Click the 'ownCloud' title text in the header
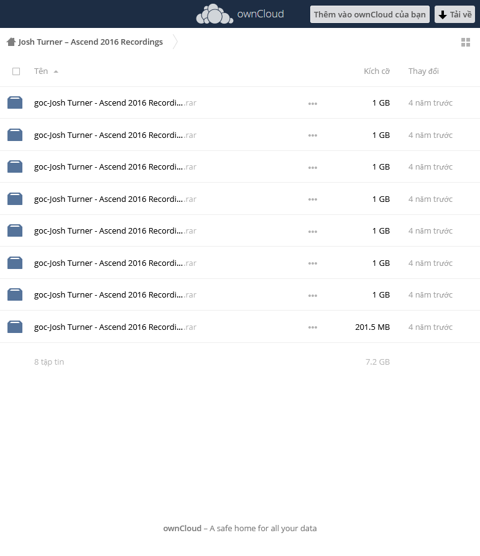The height and width of the screenshot is (556, 480). click(261, 14)
